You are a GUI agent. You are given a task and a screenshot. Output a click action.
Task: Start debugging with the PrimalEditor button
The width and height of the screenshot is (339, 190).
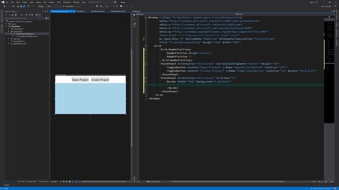pos(69,6)
